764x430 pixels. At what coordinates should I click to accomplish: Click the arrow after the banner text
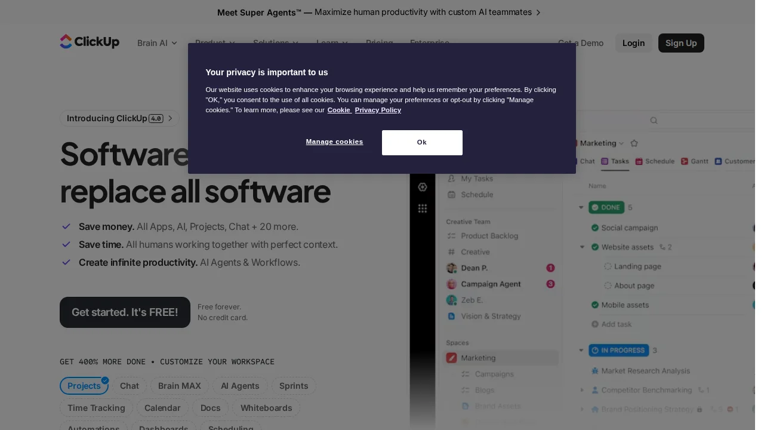coord(538,13)
